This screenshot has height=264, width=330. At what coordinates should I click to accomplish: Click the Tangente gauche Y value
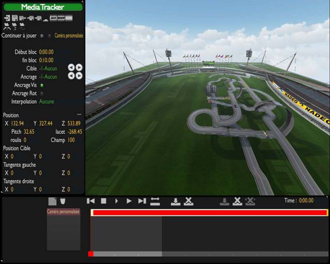40,173
